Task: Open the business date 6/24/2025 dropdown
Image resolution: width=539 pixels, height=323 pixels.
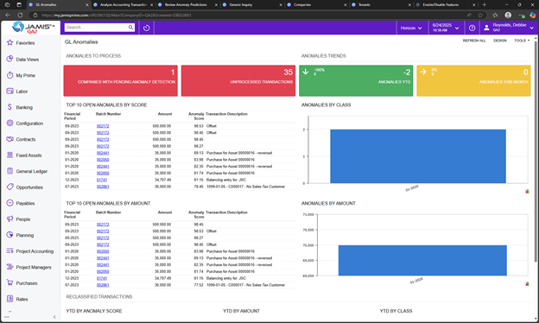Action: (x=446, y=28)
